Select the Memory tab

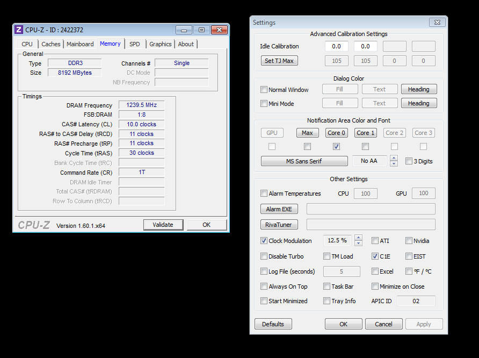[x=110, y=44]
